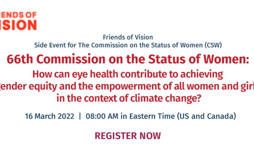254x166 pixels.
Task: Click the words 'climate change?'
Action: click(166, 98)
